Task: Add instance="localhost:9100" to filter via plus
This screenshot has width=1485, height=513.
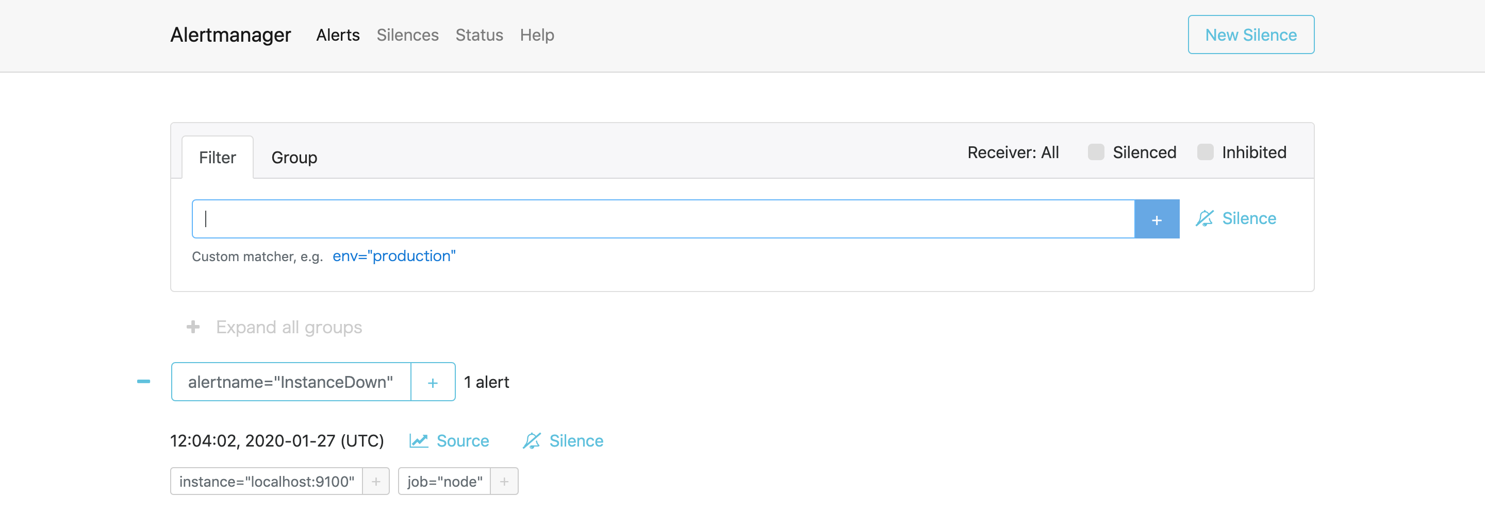Action: click(376, 482)
